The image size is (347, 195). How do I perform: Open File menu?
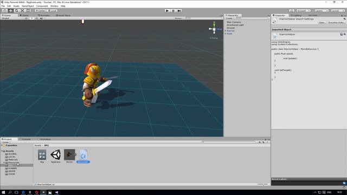coord(3,6)
